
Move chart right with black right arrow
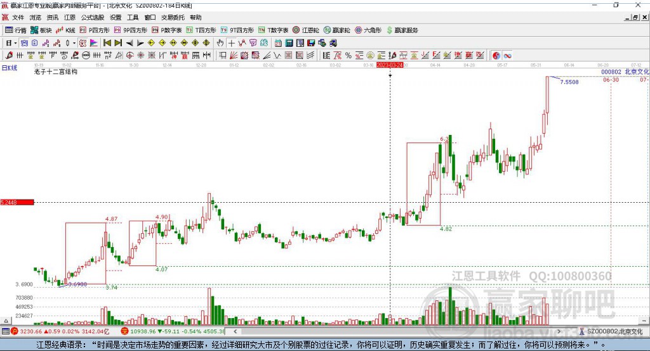[140, 43]
